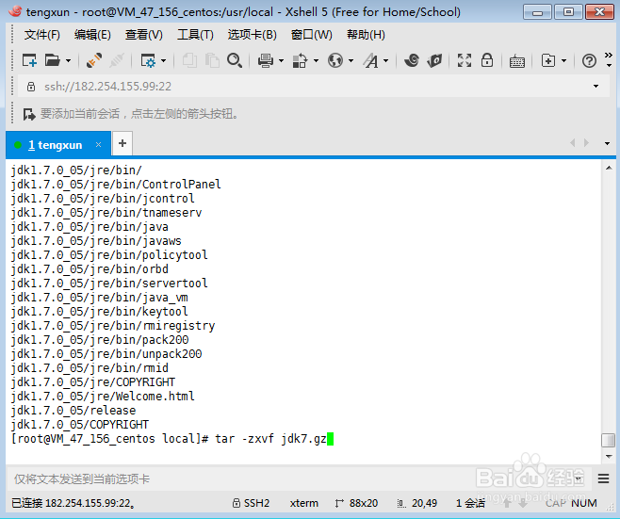620x519 pixels.
Task: Click the Copy toolbar icon
Action: tap(189, 60)
